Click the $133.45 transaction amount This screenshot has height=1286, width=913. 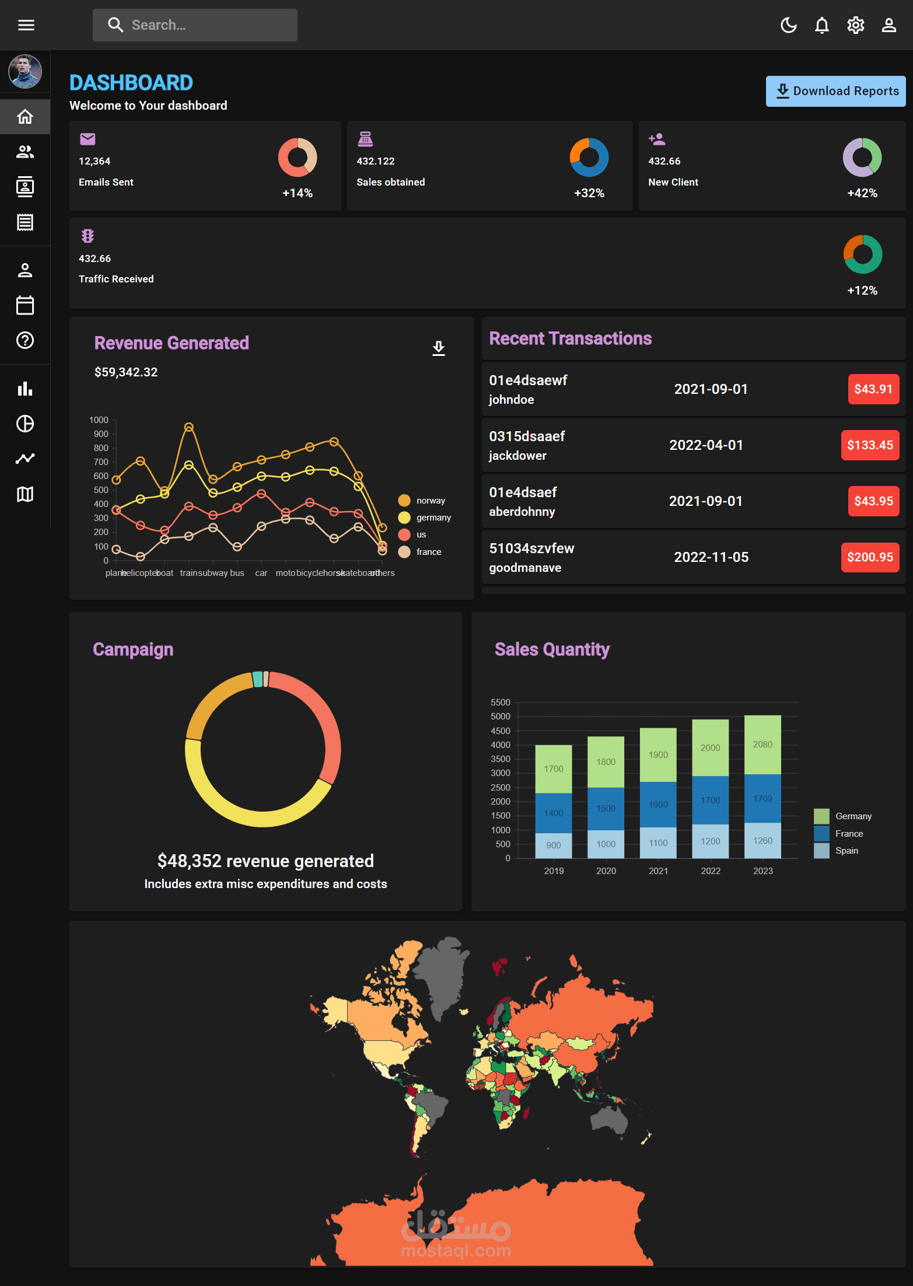pos(870,445)
